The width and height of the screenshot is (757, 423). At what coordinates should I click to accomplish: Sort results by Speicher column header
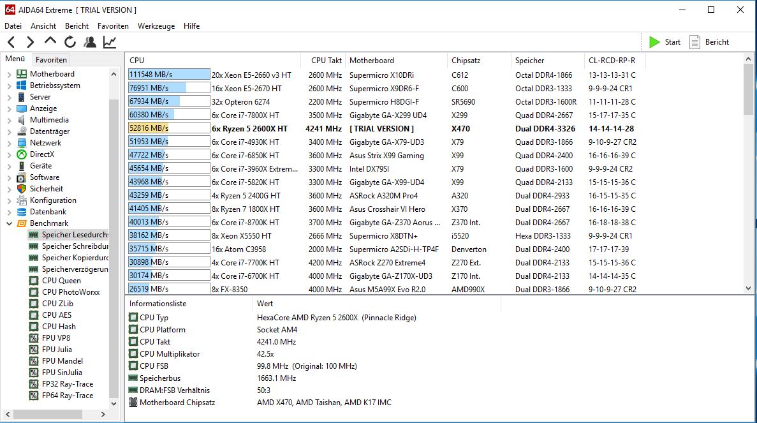[547, 61]
